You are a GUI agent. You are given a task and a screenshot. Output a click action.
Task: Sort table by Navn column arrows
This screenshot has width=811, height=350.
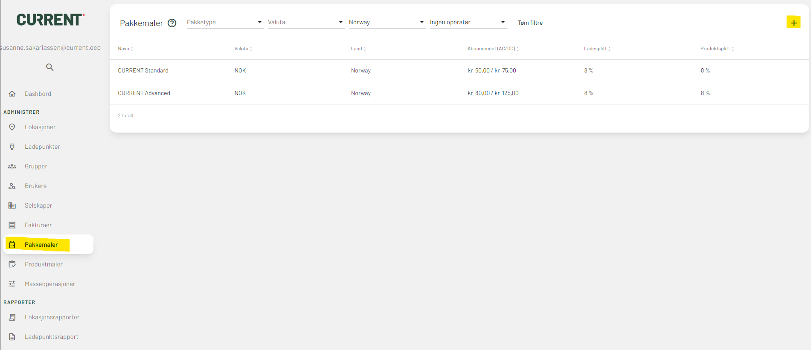(x=132, y=49)
